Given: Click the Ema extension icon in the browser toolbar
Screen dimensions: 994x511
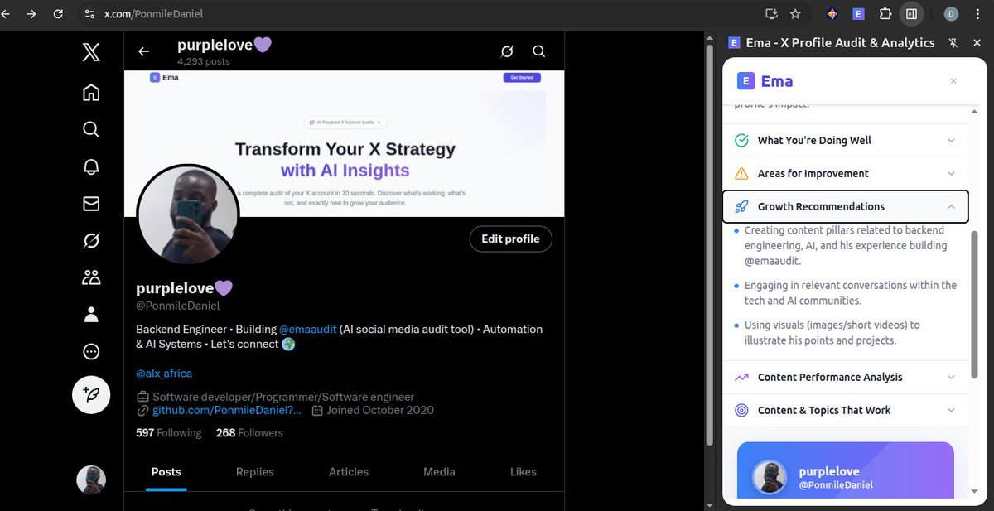Looking at the screenshot, I should pos(858,13).
